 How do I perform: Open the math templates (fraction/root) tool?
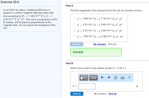[x=84, y=78]
